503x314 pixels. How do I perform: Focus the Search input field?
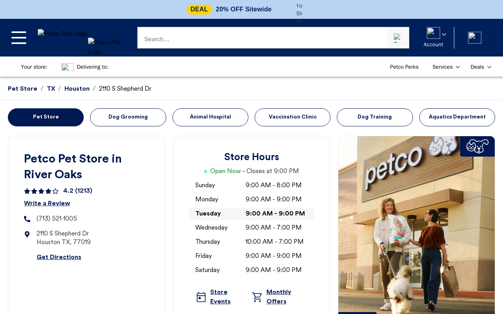click(263, 38)
